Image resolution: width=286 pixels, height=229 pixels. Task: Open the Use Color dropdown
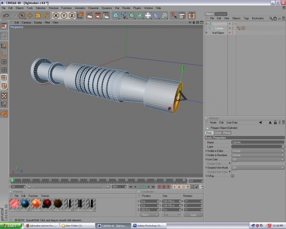click(x=258, y=159)
